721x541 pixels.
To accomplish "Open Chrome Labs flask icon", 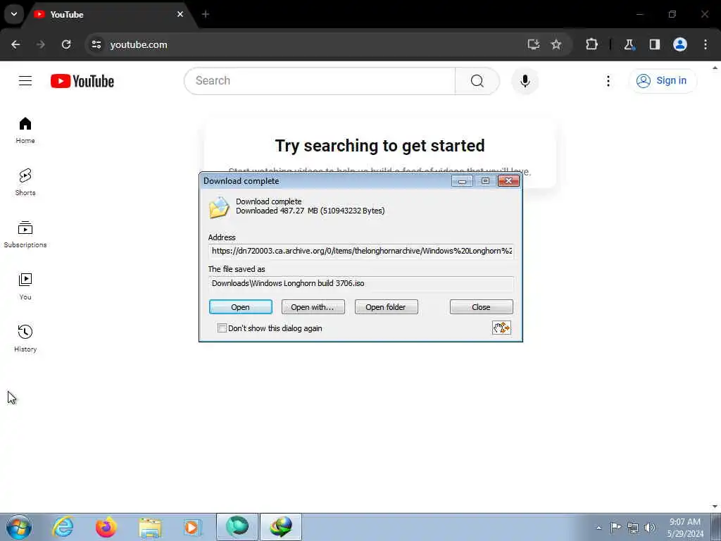I will coord(629,44).
